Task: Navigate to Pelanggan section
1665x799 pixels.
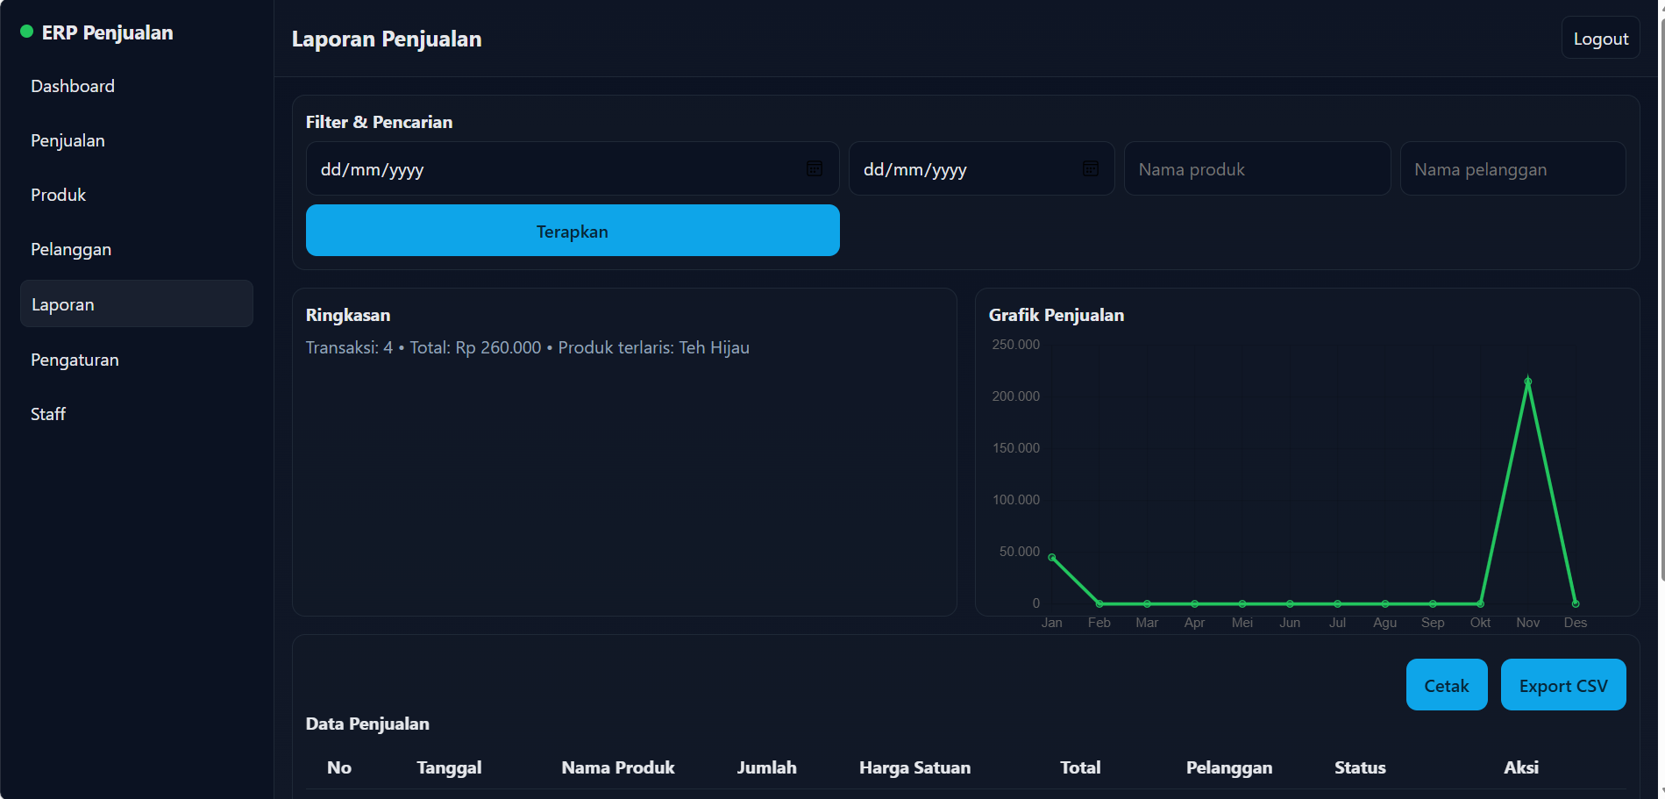Action: pyautogui.click(x=71, y=249)
